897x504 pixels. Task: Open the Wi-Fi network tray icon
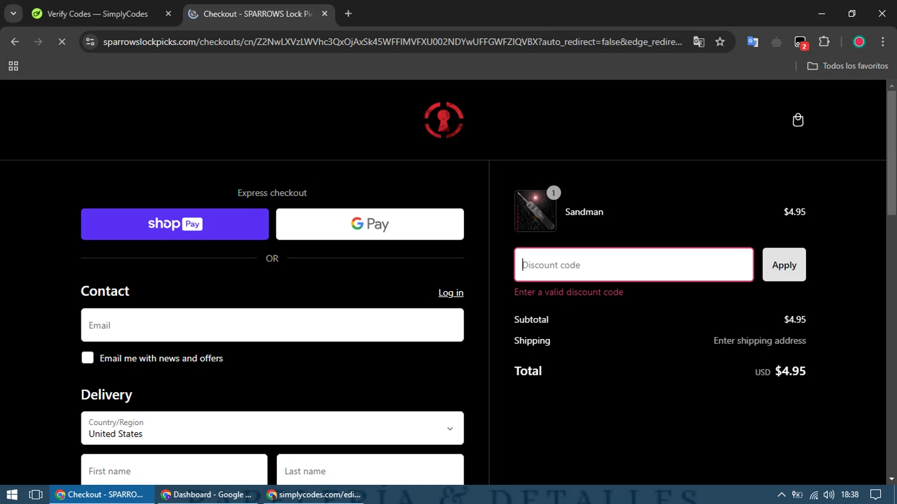pos(813,494)
